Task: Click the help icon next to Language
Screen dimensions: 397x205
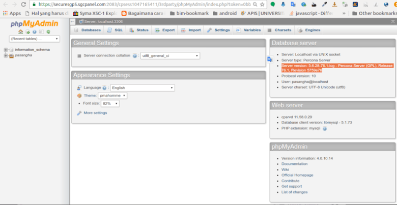Action: [x=104, y=88]
